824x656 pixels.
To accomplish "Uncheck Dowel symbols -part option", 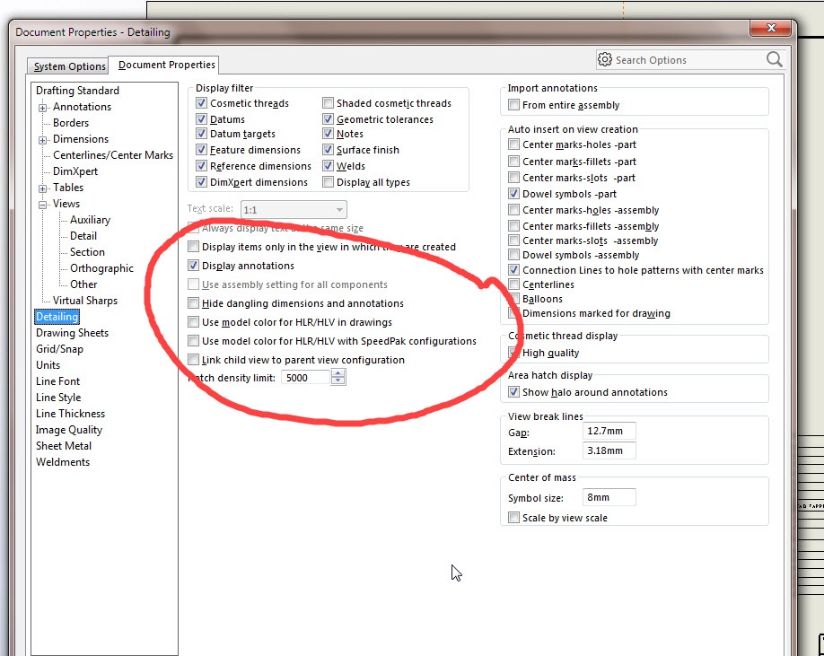I will [x=514, y=193].
